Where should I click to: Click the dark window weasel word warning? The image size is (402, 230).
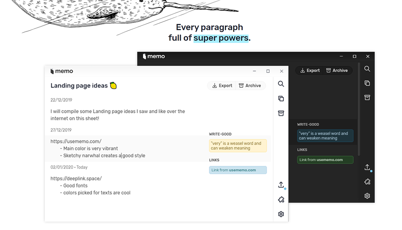pos(325,136)
